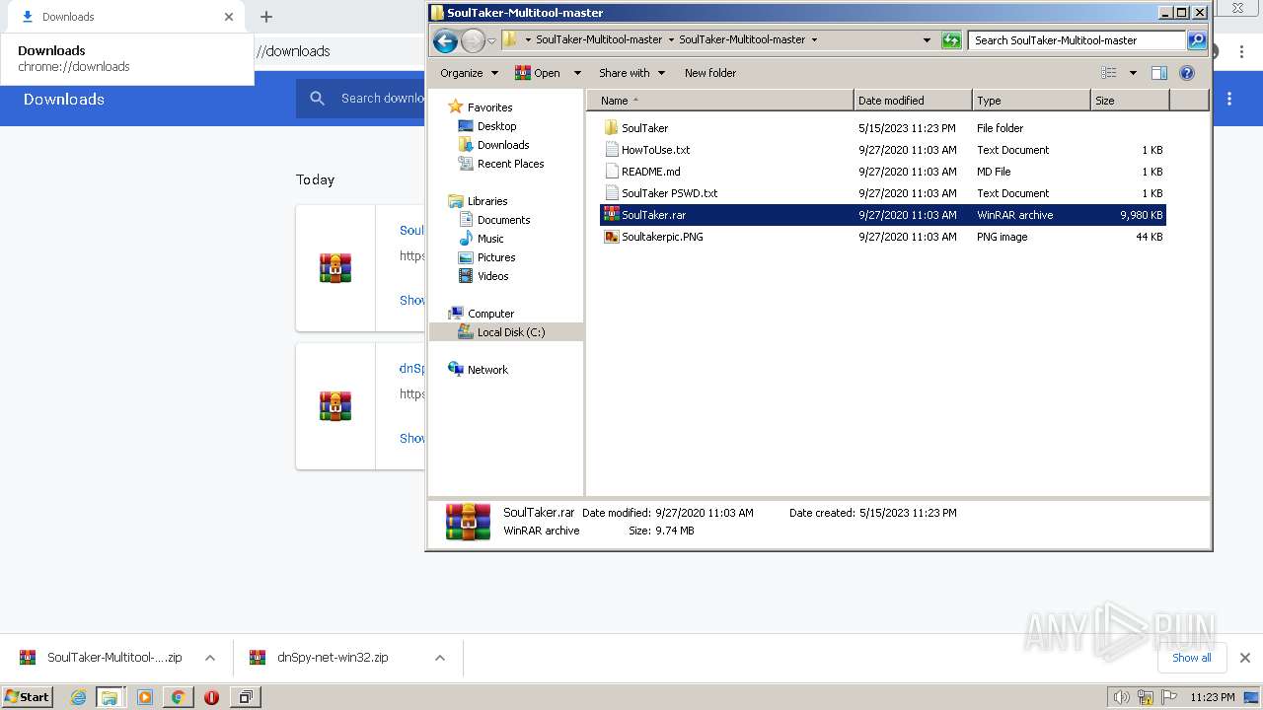Expand the Open button dropdown arrow

click(577, 73)
